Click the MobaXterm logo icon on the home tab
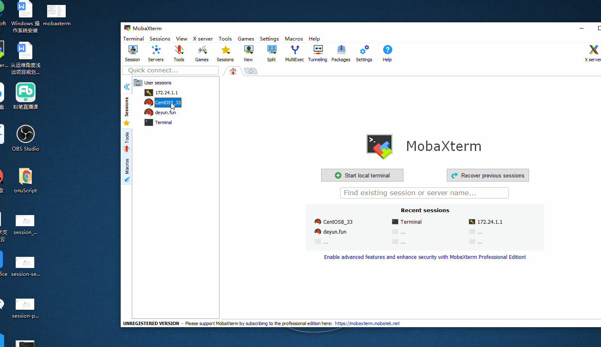This screenshot has height=347, width=601. (379, 146)
